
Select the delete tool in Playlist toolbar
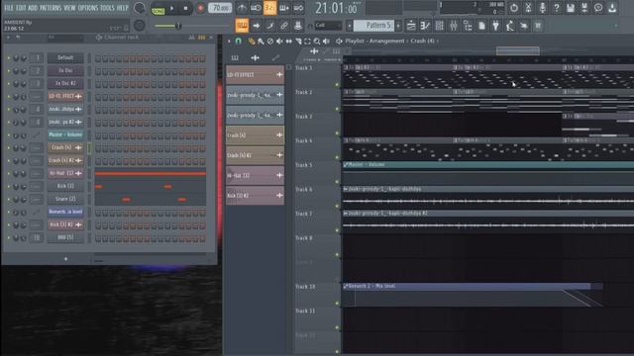tap(270, 41)
